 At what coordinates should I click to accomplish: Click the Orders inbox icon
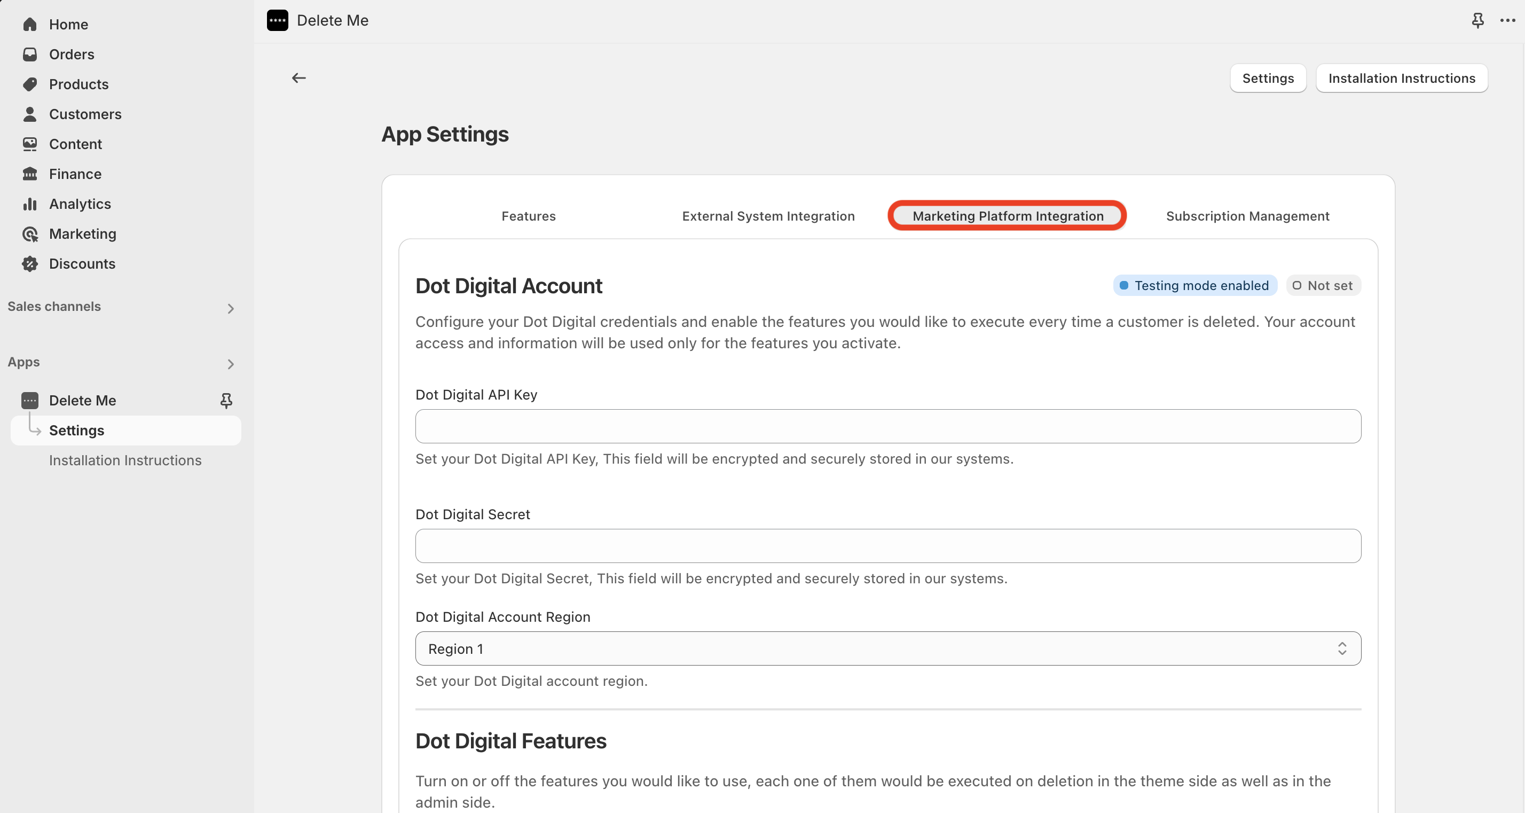tap(29, 54)
